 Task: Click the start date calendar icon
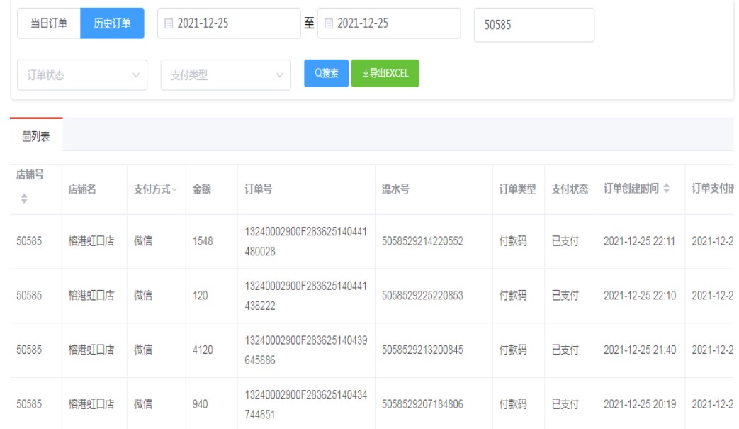[168, 23]
